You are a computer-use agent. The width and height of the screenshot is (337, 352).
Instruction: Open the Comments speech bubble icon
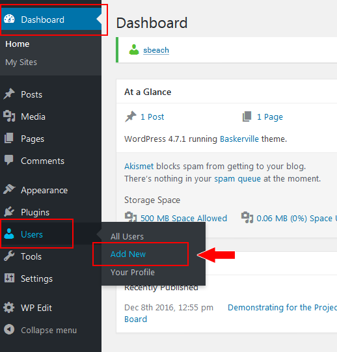(x=8, y=160)
